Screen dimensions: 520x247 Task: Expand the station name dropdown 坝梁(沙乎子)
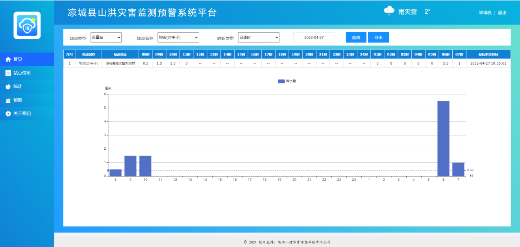(178, 37)
